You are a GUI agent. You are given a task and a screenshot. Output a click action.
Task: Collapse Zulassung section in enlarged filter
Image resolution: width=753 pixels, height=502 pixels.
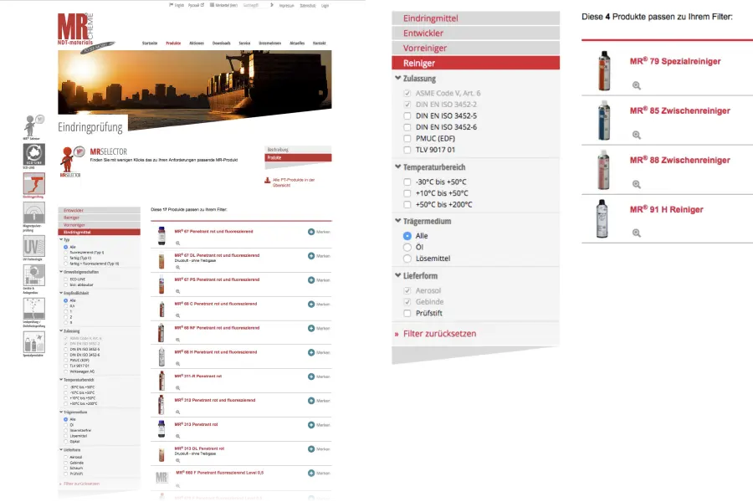point(397,78)
